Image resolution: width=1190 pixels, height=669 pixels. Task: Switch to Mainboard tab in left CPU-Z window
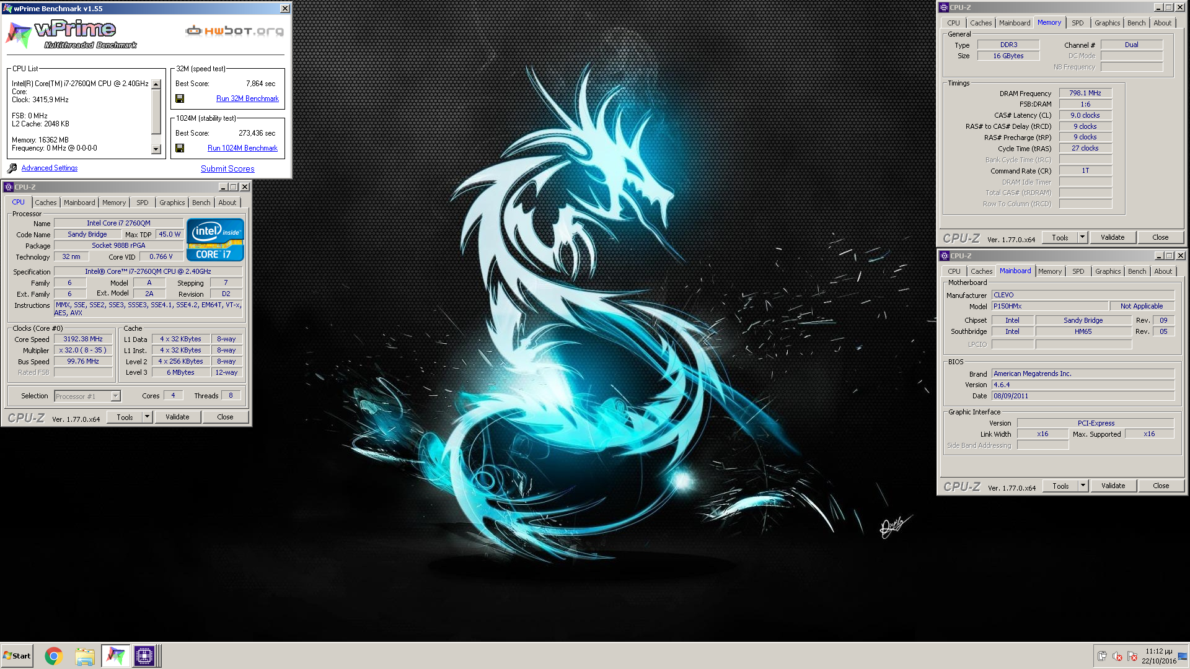point(79,203)
